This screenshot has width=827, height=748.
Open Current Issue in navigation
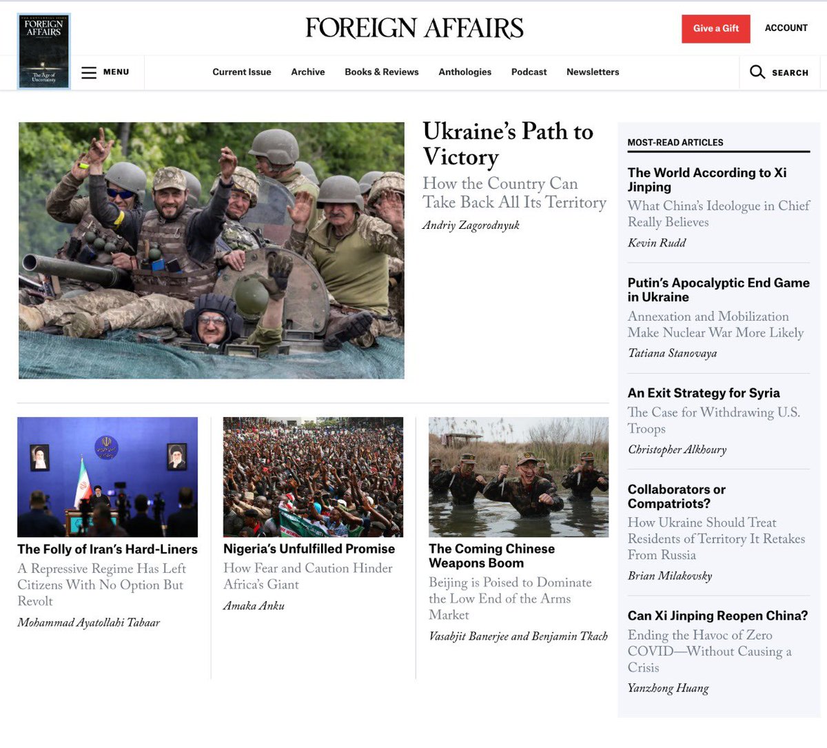[x=242, y=72]
